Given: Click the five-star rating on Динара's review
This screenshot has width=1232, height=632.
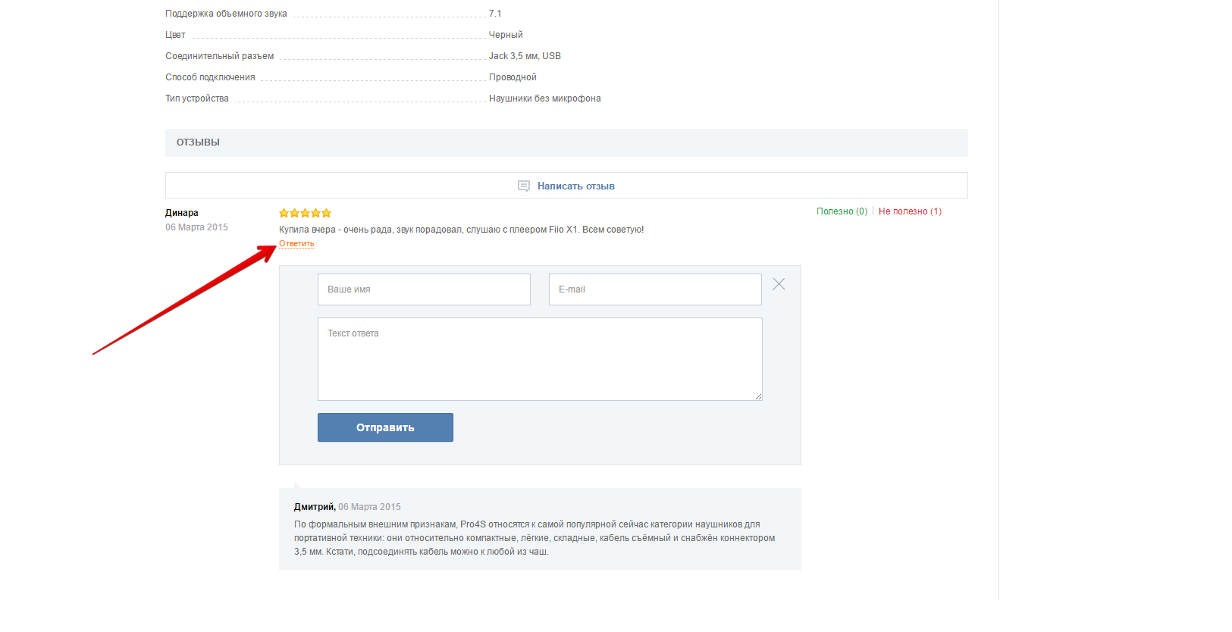Looking at the screenshot, I should pyautogui.click(x=305, y=213).
